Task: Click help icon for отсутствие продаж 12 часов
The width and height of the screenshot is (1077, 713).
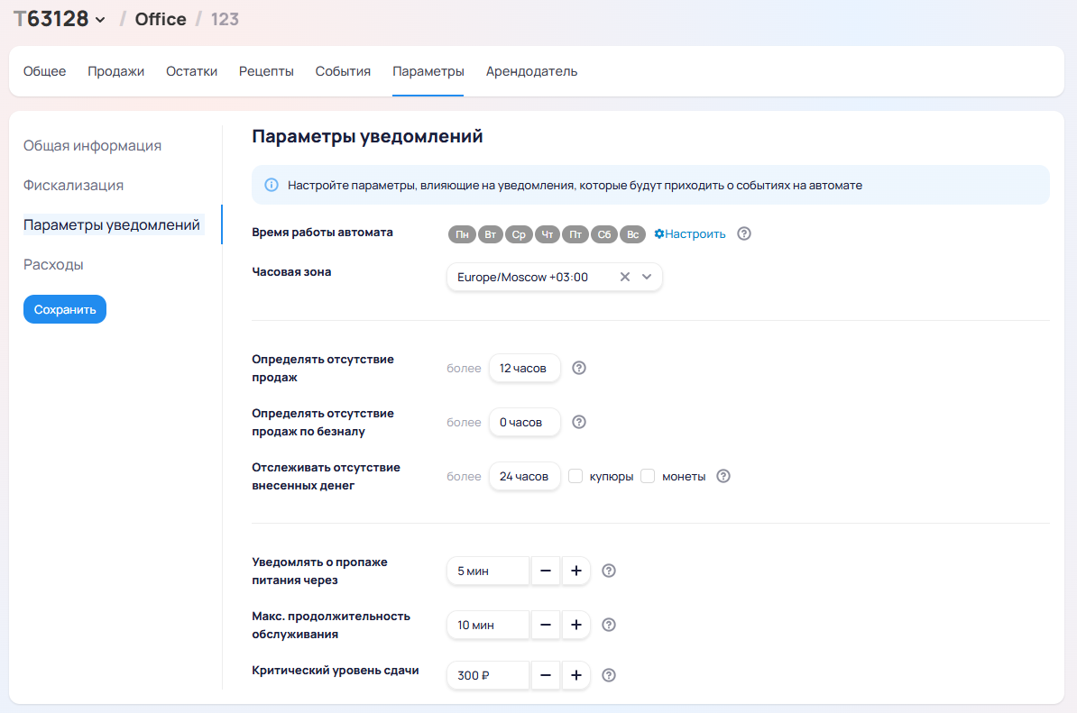Action: [580, 368]
